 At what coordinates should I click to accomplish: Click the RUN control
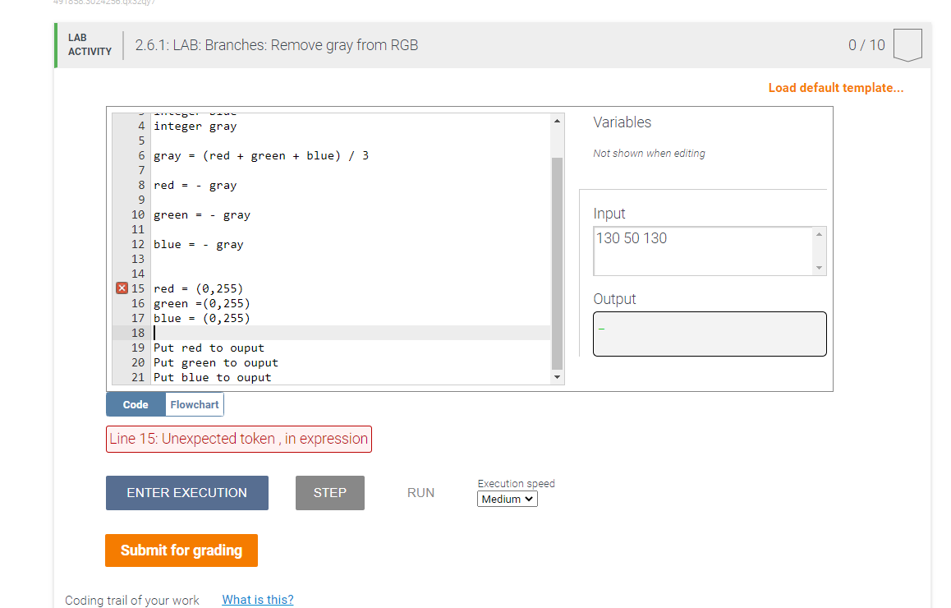click(420, 492)
